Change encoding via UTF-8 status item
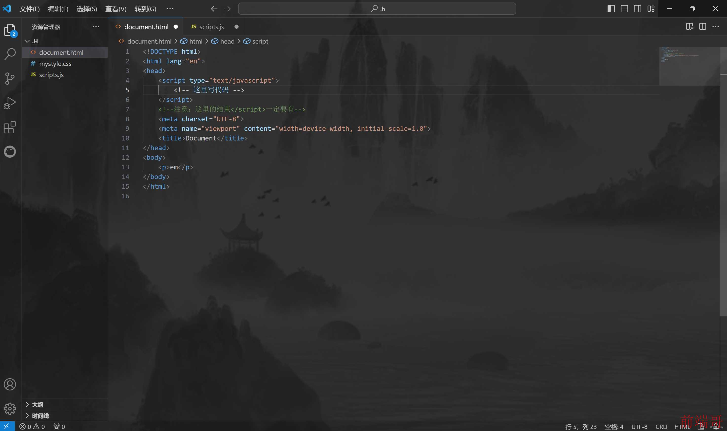The image size is (727, 431). 639,426
